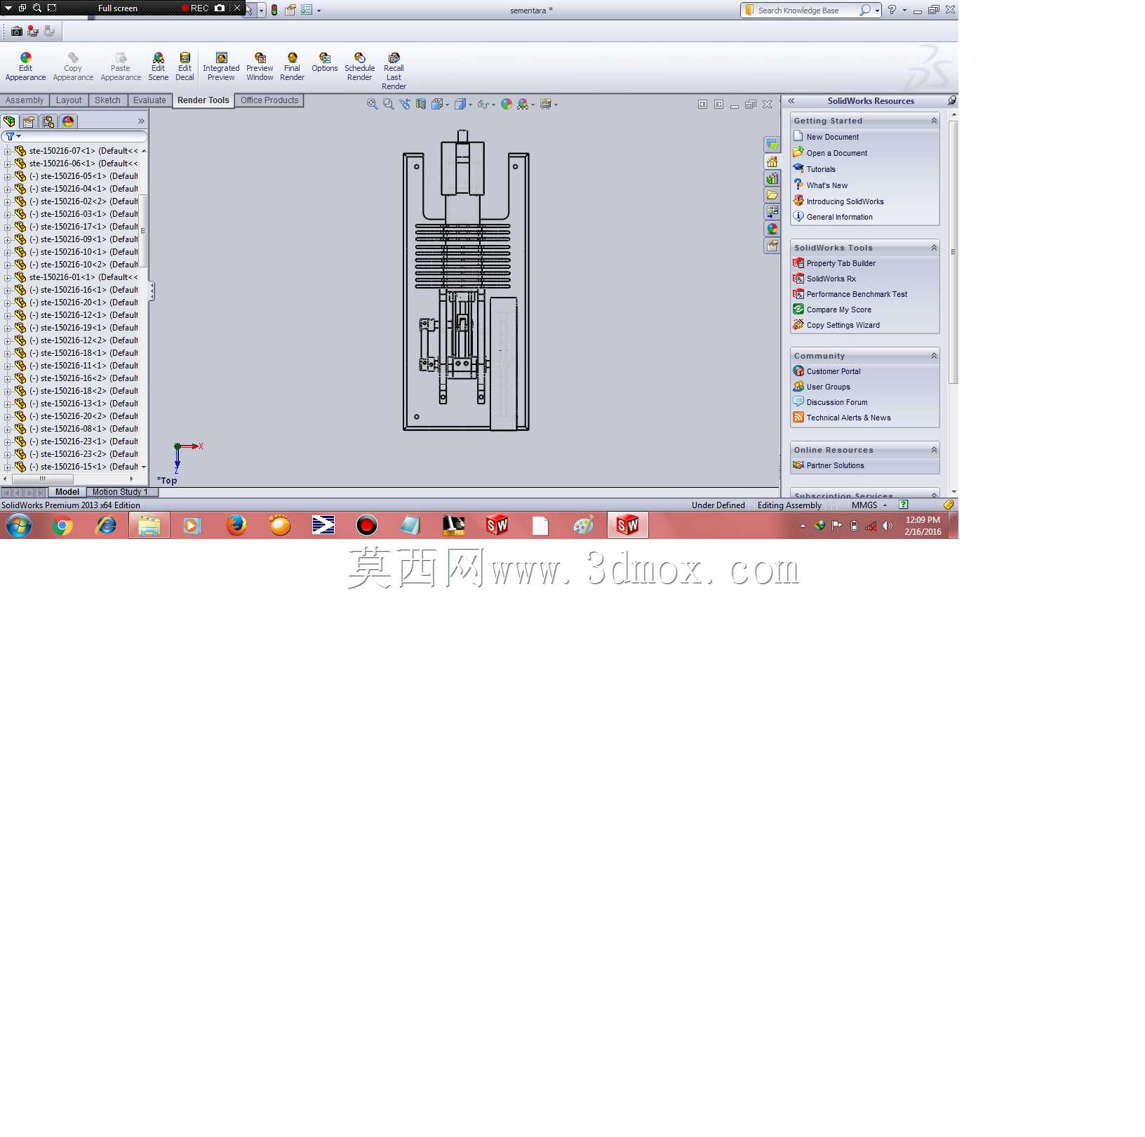
Task: Open the FeatureManager design tree tab
Action: point(10,121)
